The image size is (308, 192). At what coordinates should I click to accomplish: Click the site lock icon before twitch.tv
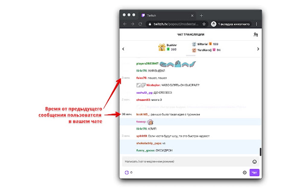click(x=149, y=24)
